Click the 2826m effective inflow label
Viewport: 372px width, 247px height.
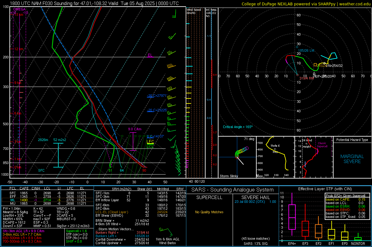pos(43,140)
